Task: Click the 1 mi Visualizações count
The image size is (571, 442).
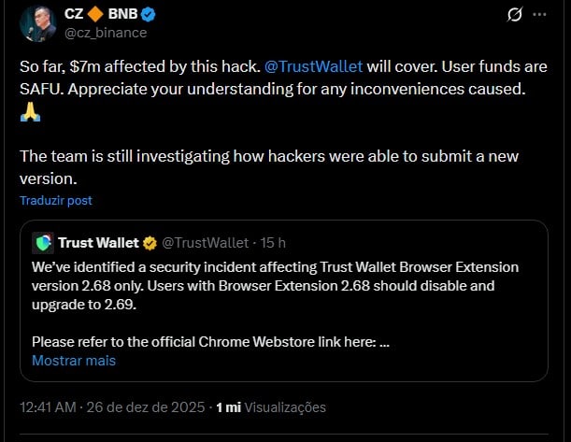Action: pyautogui.click(x=271, y=407)
